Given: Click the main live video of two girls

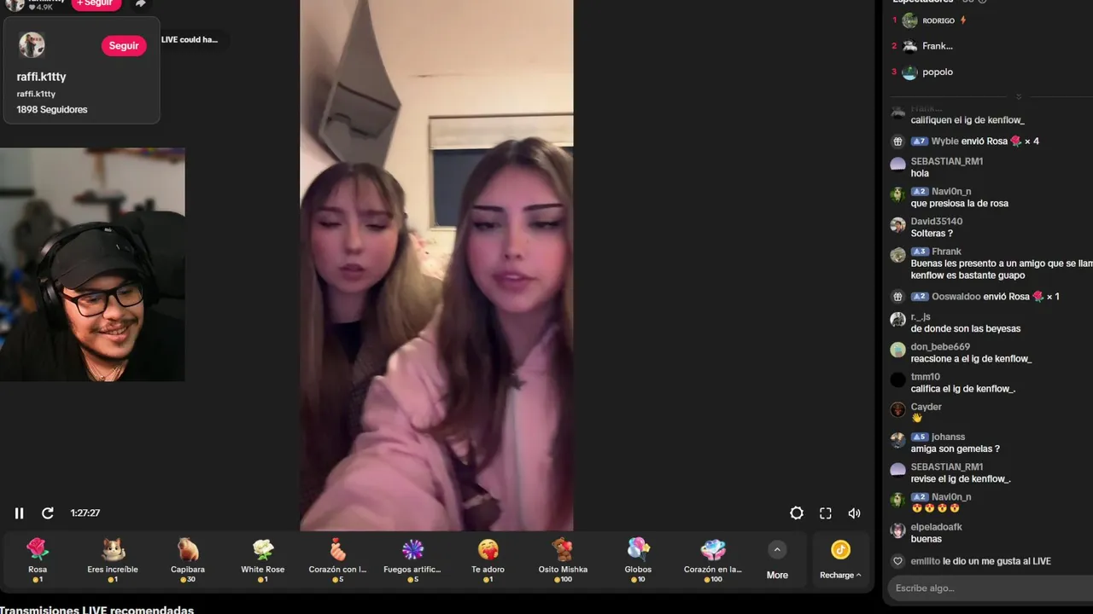Looking at the screenshot, I should [x=436, y=265].
